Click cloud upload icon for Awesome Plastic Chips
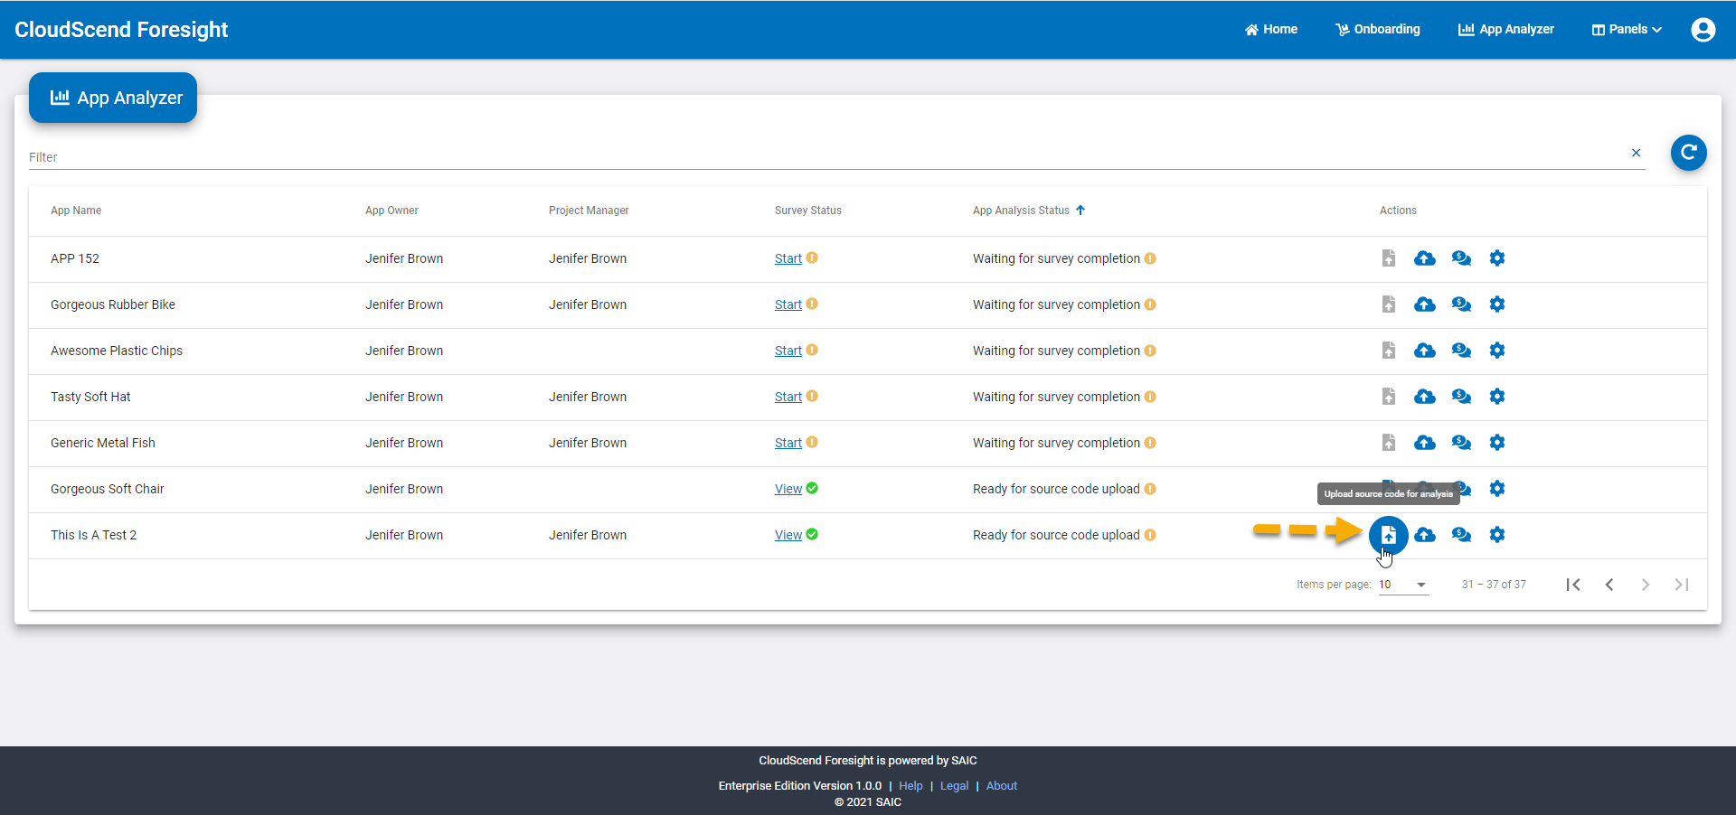The image size is (1736, 815). point(1425,351)
